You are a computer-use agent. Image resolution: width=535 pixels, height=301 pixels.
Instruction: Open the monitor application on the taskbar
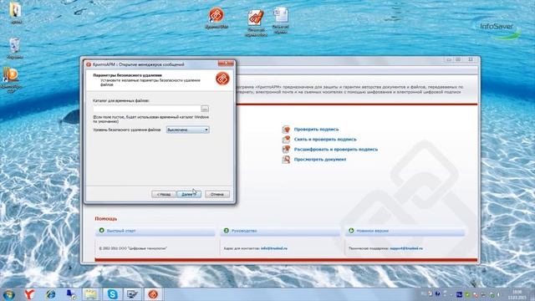132,294
